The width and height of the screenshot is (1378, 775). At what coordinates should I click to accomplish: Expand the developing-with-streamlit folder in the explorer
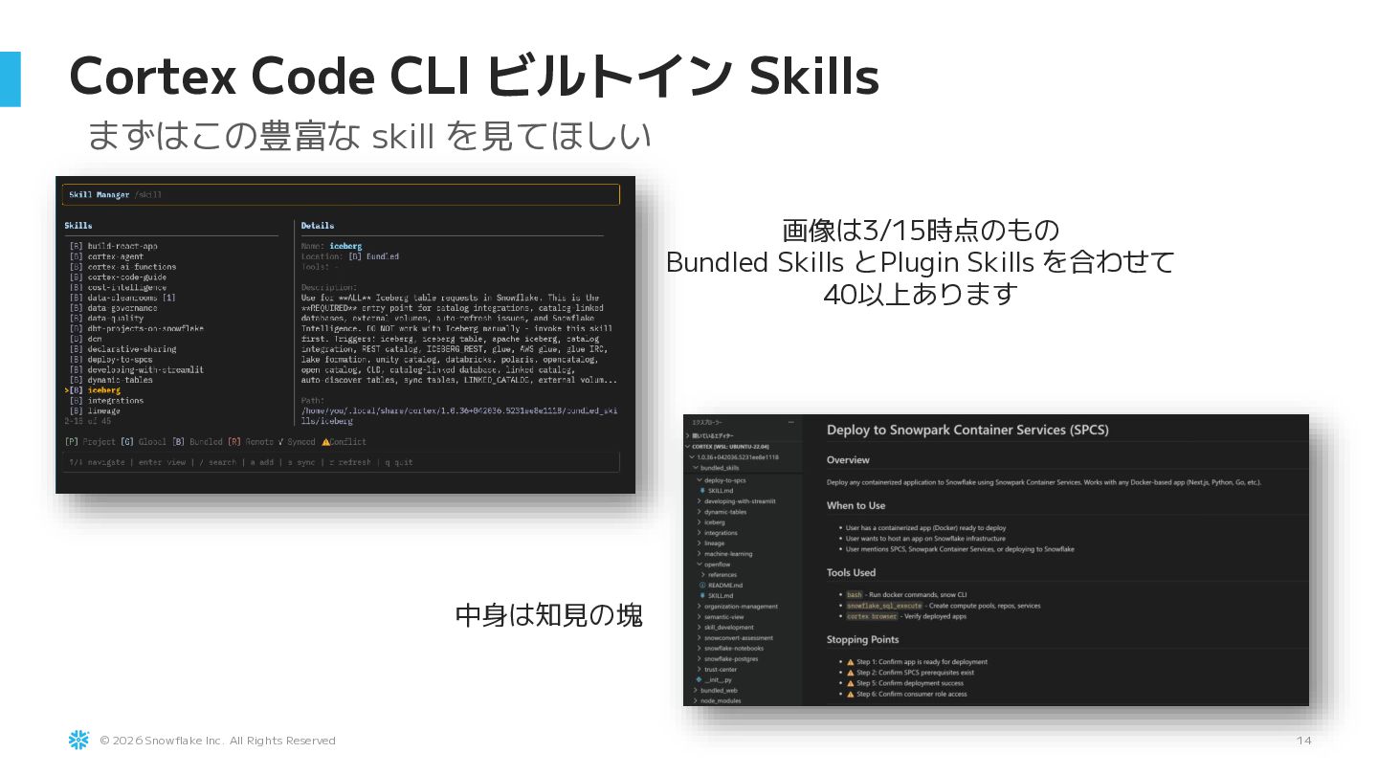(699, 501)
